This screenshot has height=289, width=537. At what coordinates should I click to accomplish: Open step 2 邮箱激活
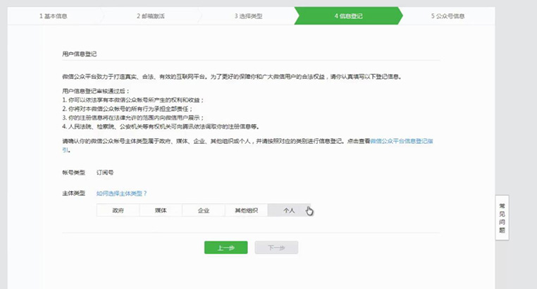(x=150, y=16)
